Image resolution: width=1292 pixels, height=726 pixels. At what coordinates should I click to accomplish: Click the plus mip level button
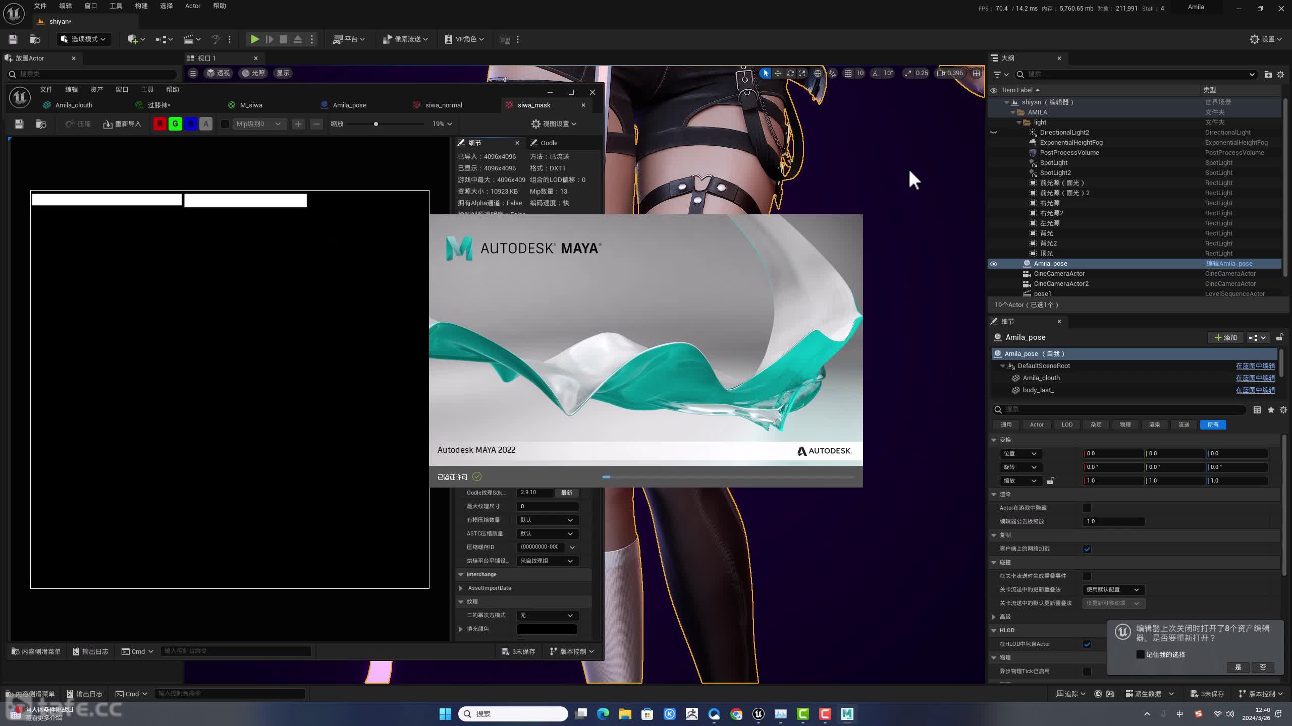click(298, 124)
